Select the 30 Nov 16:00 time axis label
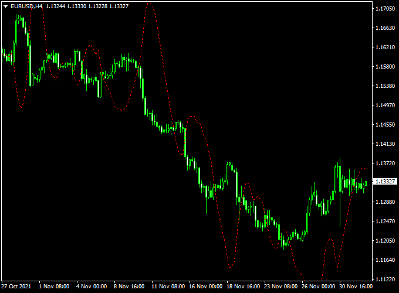The image size is (399, 293). click(356, 287)
